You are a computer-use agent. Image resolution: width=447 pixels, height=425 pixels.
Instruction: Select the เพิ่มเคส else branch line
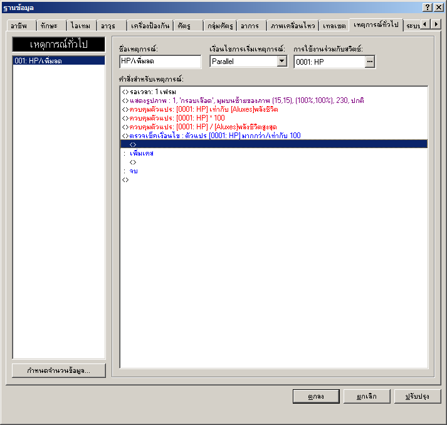[x=274, y=153]
